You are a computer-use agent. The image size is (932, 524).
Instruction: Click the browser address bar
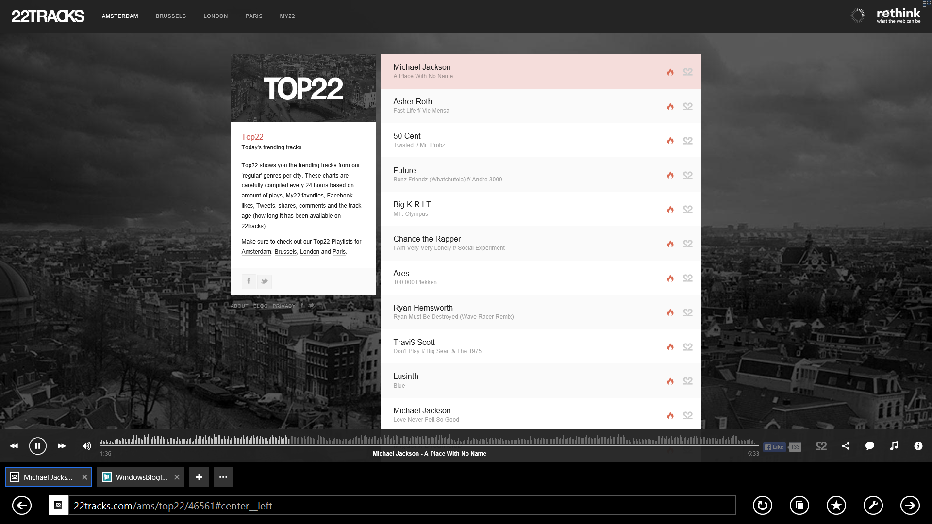click(x=401, y=506)
